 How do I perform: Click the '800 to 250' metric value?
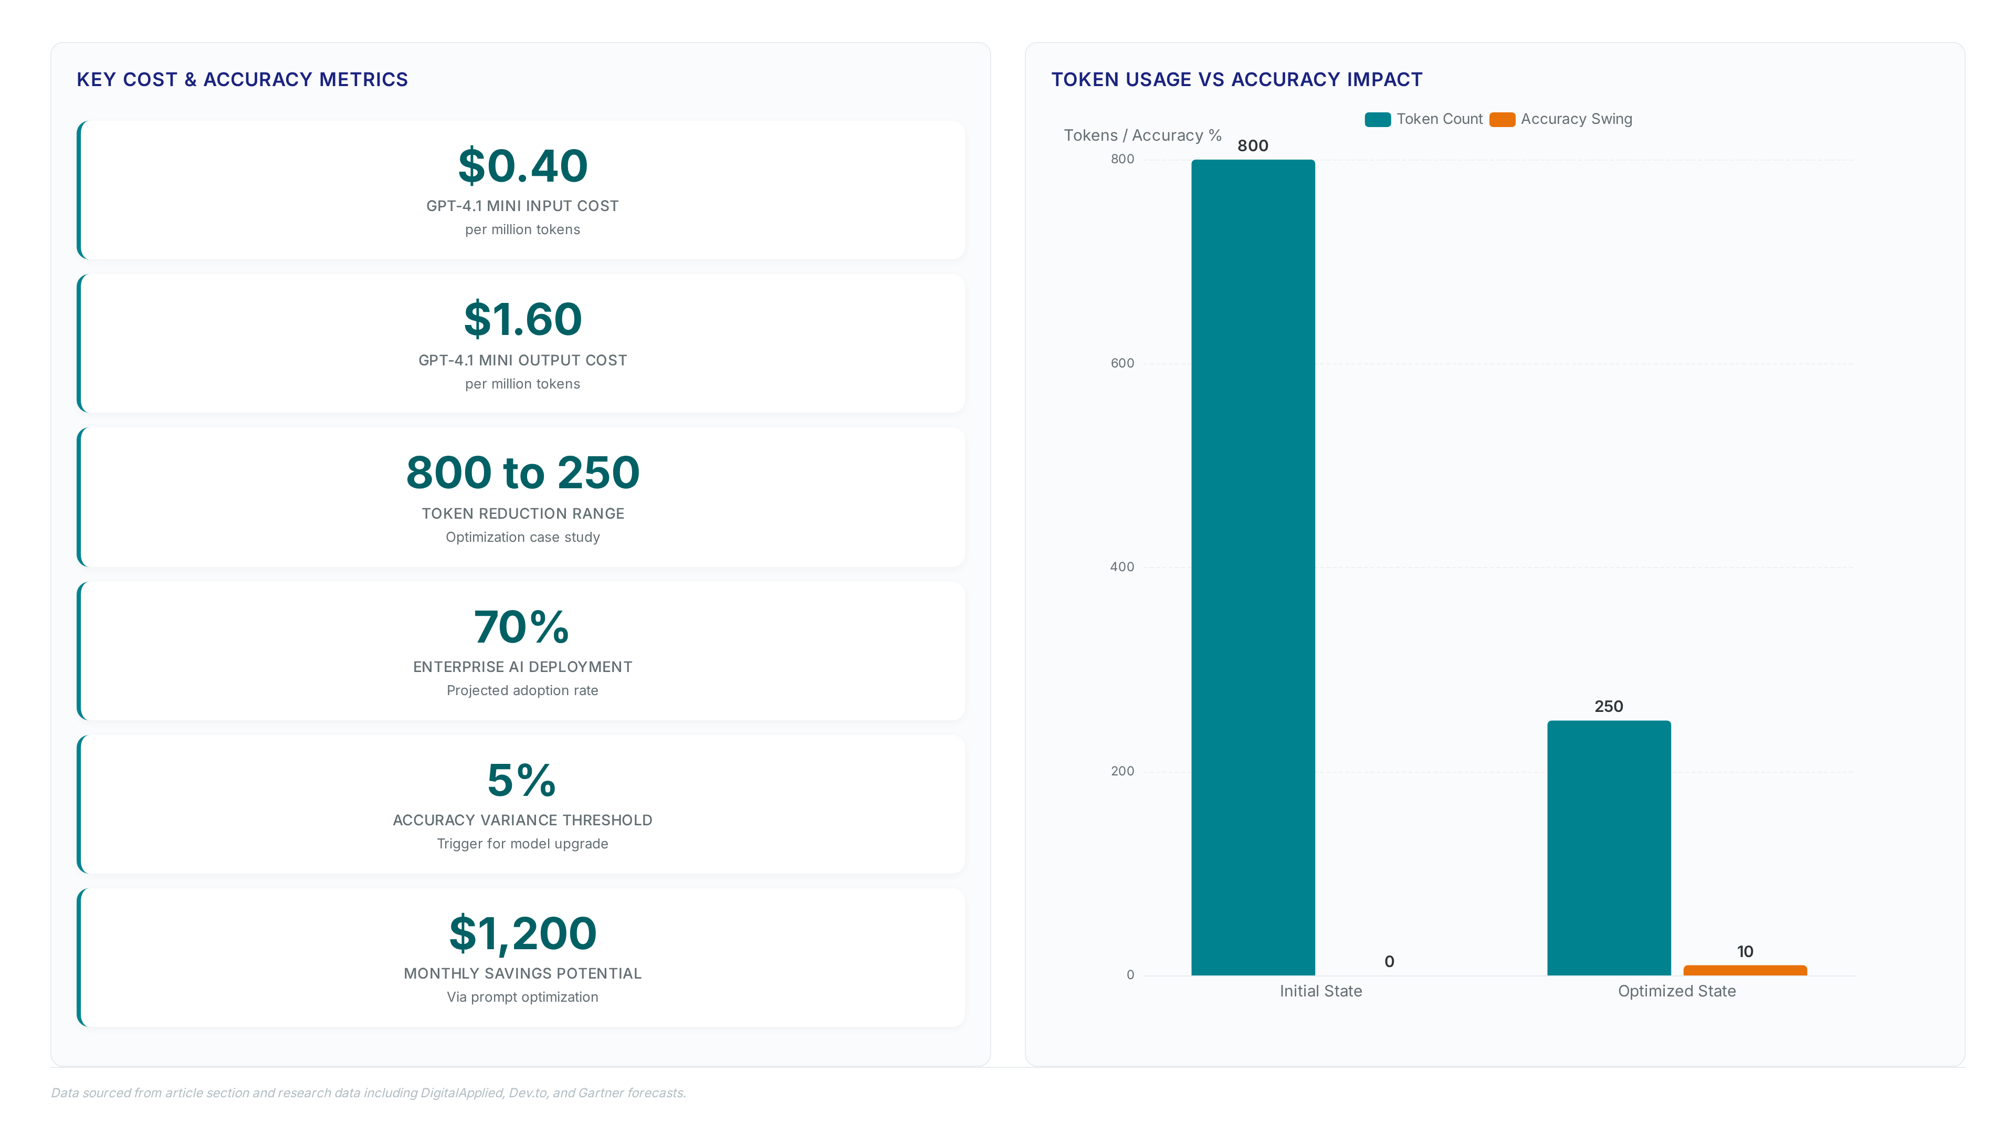click(x=523, y=472)
